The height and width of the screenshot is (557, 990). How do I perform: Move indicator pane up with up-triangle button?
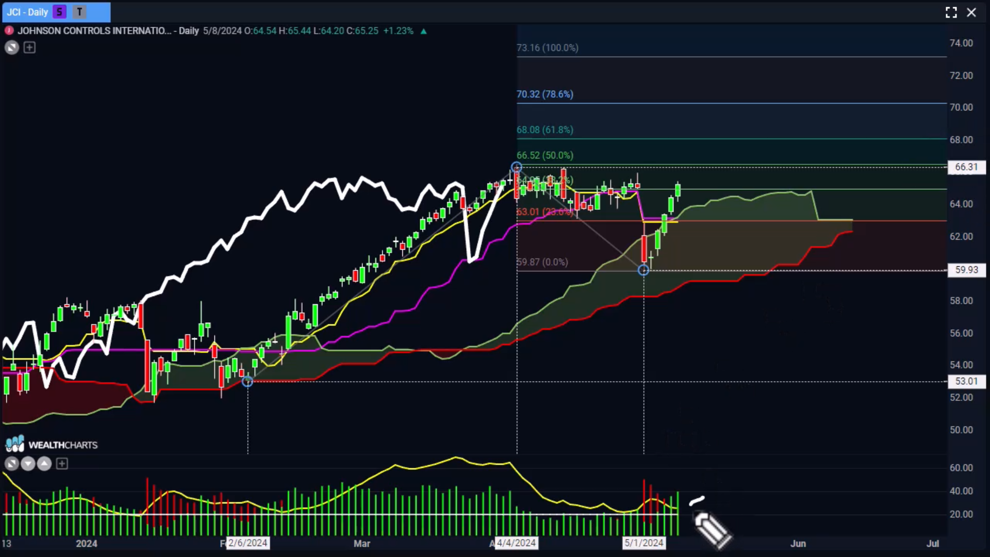[44, 464]
